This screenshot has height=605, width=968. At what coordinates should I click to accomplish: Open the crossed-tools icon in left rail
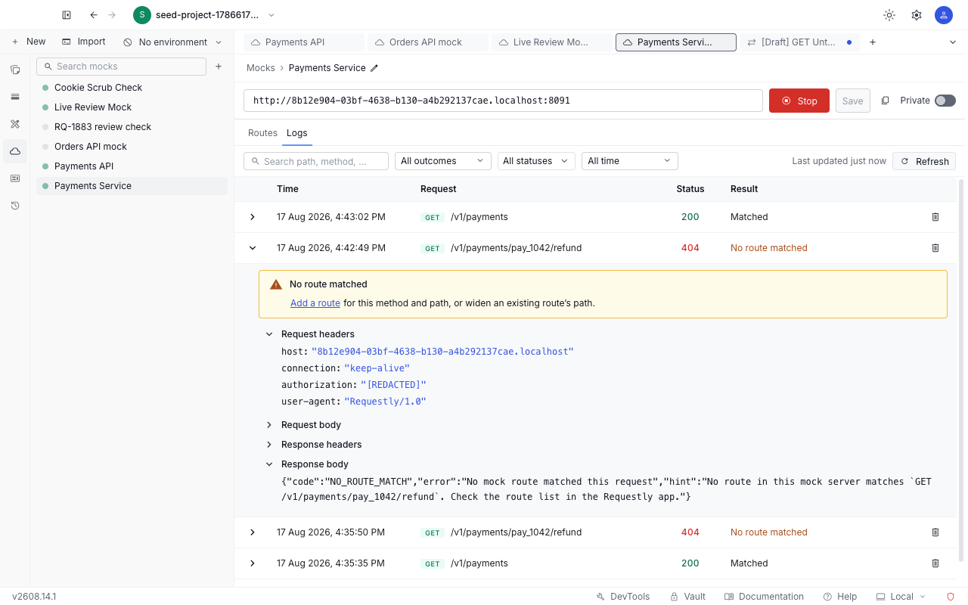click(15, 124)
